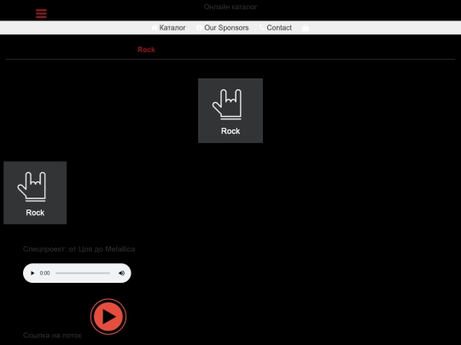Mute the audio player volume
461x345 pixels.
(121, 273)
